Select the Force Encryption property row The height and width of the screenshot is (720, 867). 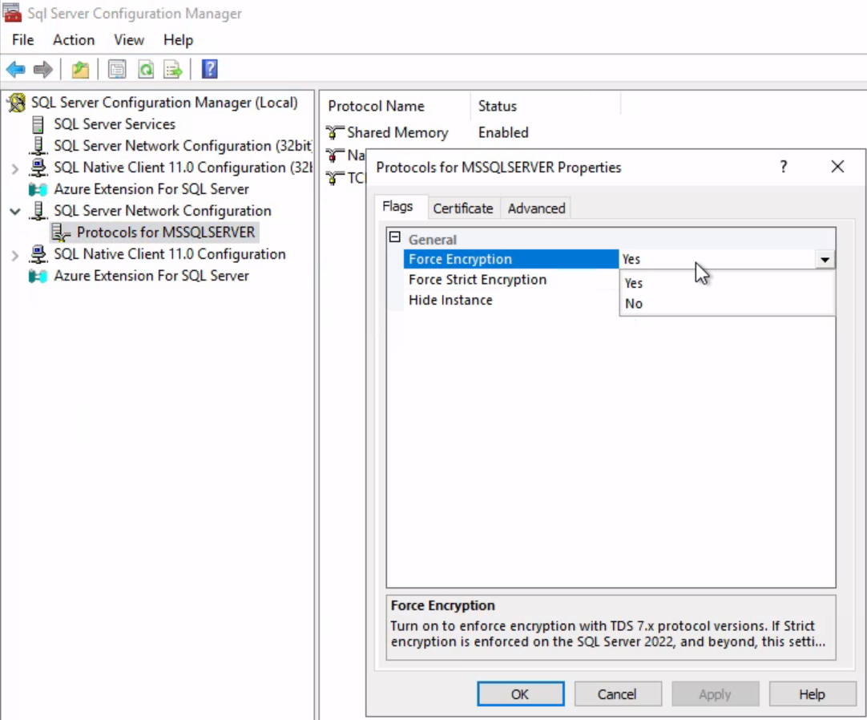(511, 259)
